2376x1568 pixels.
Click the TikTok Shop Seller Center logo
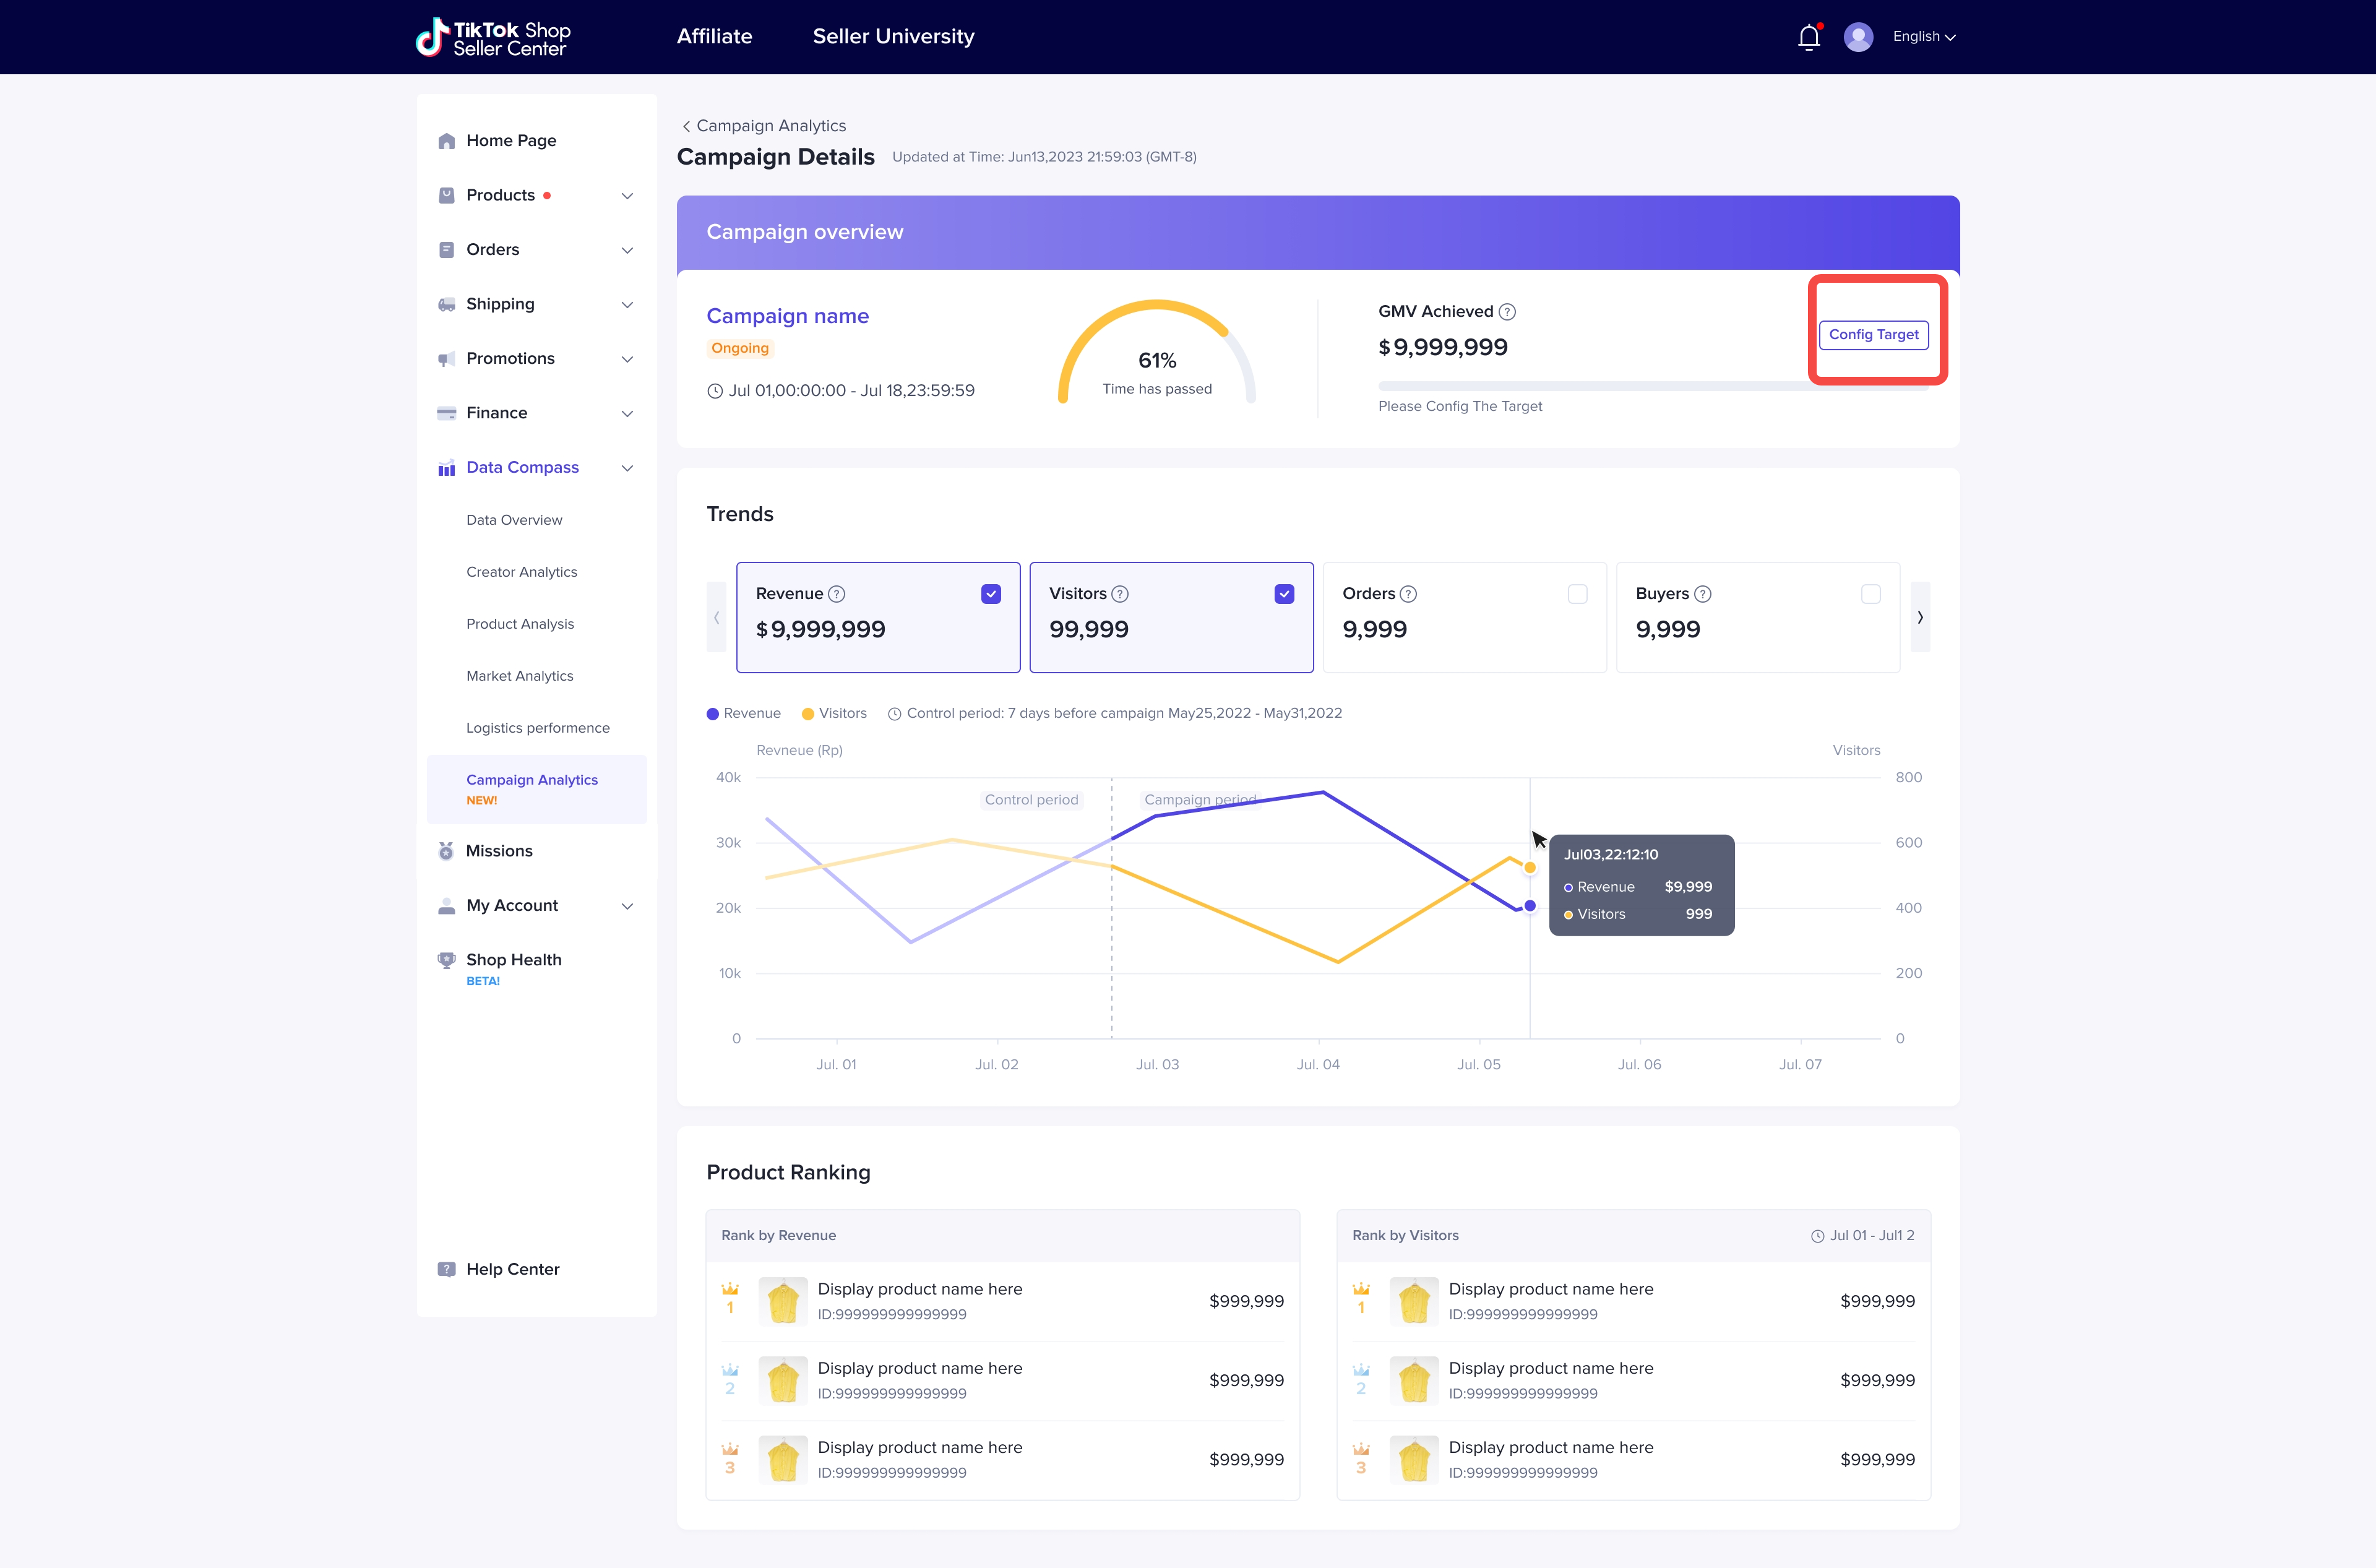point(493,37)
